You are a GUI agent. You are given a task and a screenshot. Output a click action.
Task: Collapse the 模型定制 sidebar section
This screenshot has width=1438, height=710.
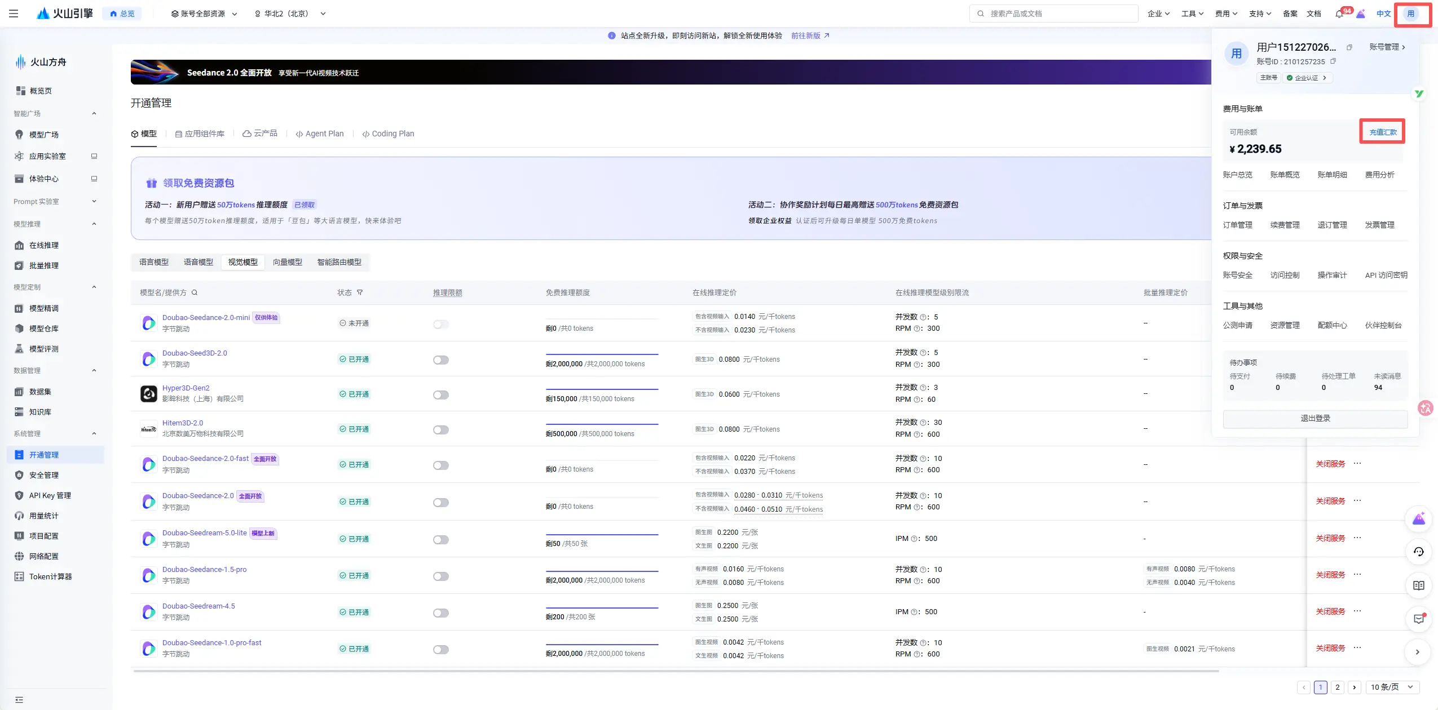click(94, 287)
